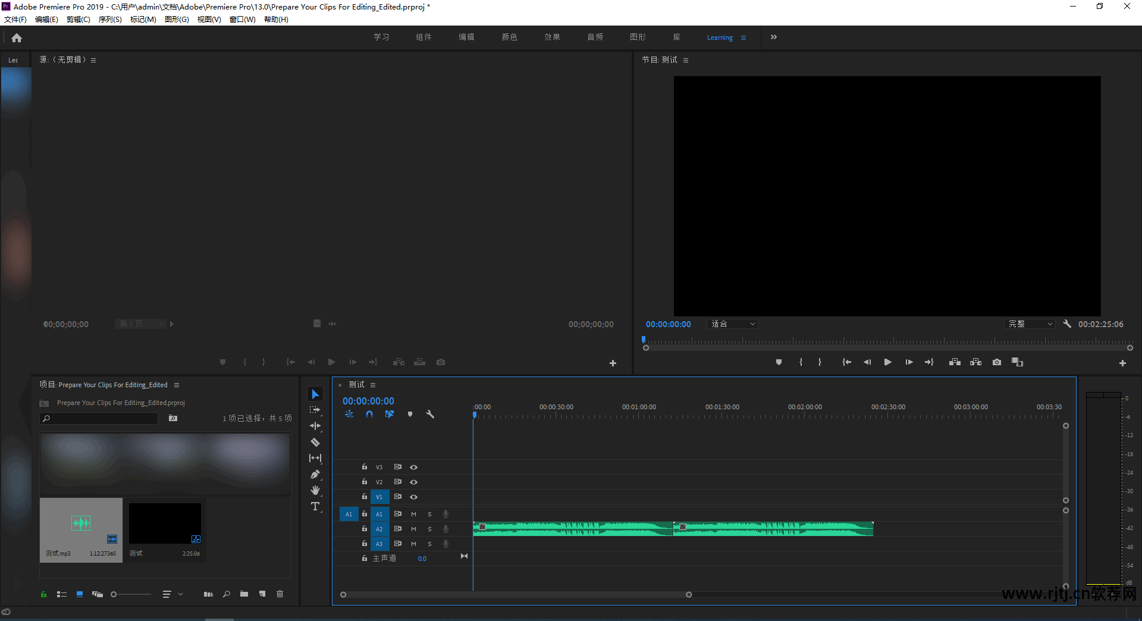Open the Home screen icon

point(17,37)
